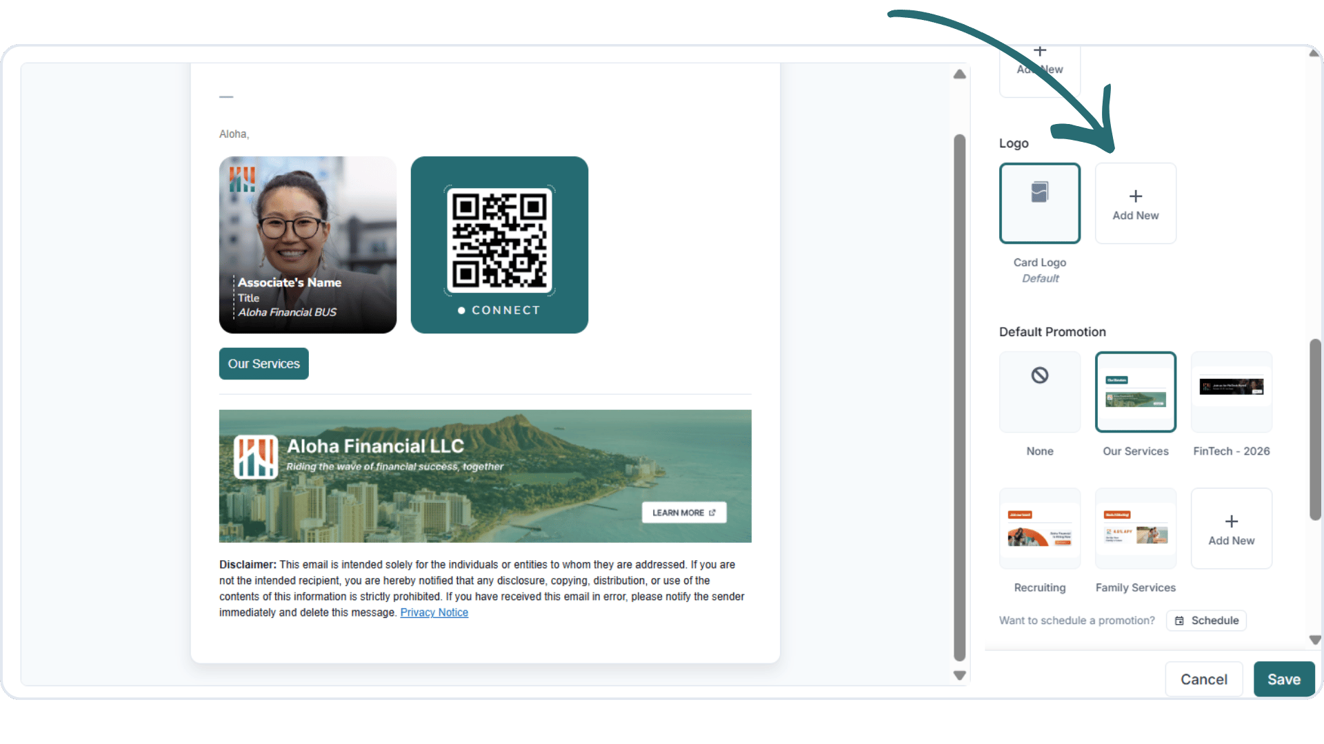Click Learn More on the Aloha banner
1324x744 pixels.
pos(683,513)
